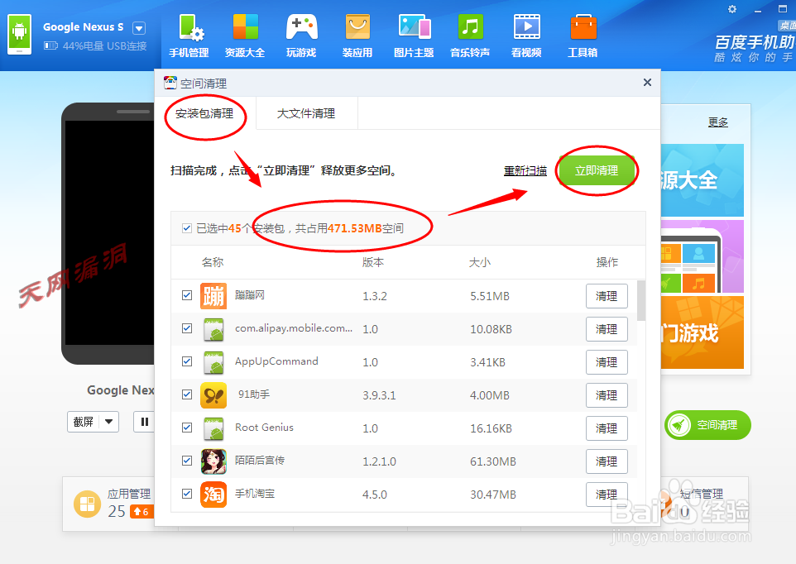Uncheck the 91助手 row checkbox
This screenshot has width=796, height=564.
pyautogui.click(x=187, y=394)
